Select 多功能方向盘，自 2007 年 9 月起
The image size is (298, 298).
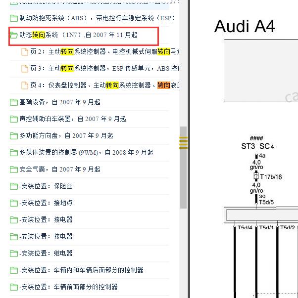[x=66, y=136]
